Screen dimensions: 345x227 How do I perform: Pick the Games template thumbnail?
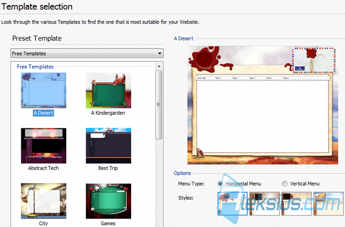(108, 201)
